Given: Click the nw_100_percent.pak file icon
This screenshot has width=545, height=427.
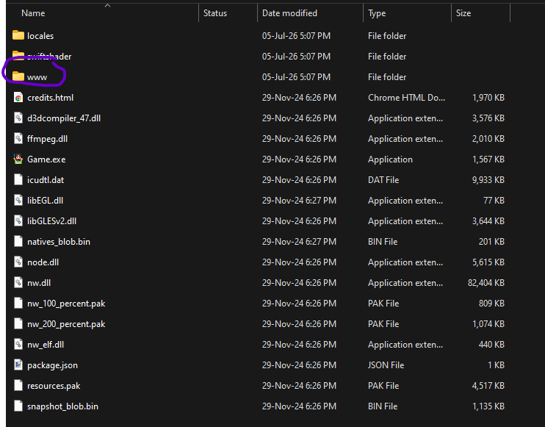Looking at the screenshot, I should (x=18, y=303).
